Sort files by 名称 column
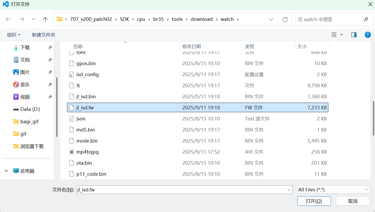The height and width of the screenshot is (212, 375). click(78, 47)
